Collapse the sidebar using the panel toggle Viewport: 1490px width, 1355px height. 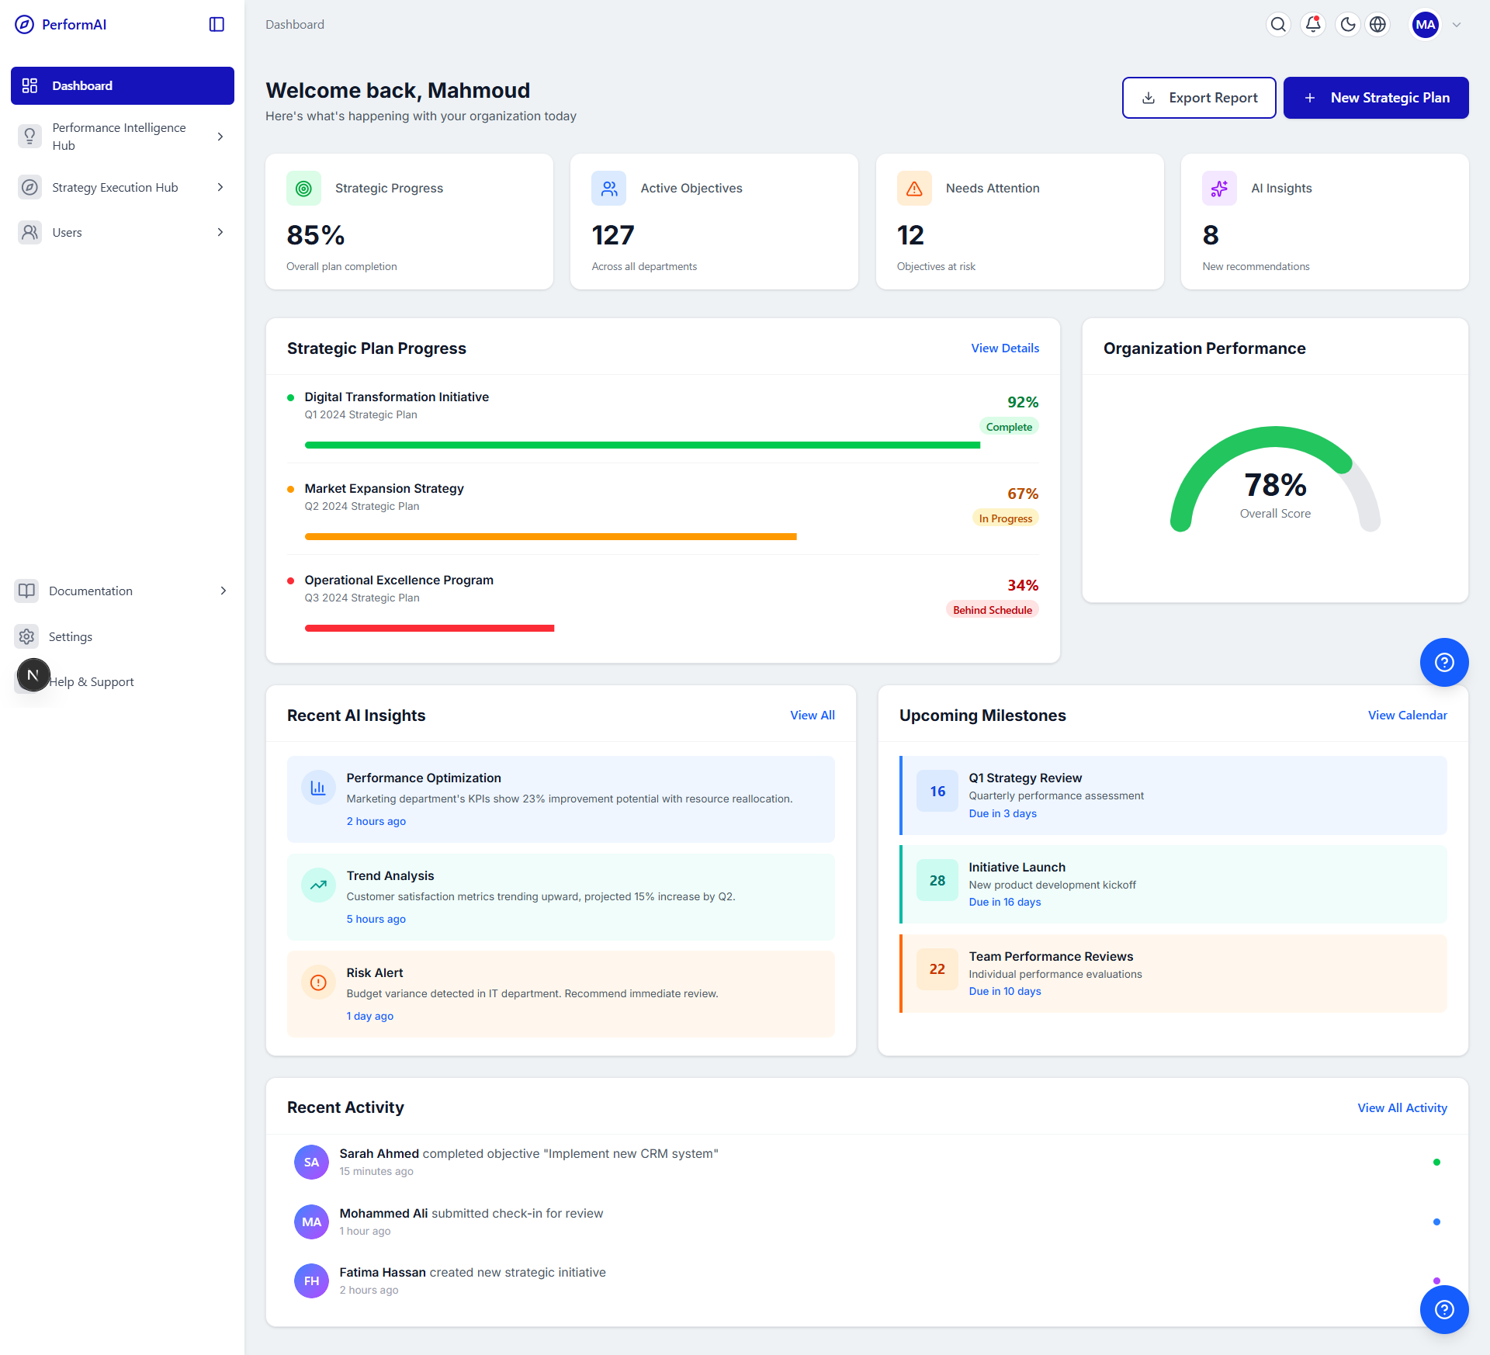point(216,24)
